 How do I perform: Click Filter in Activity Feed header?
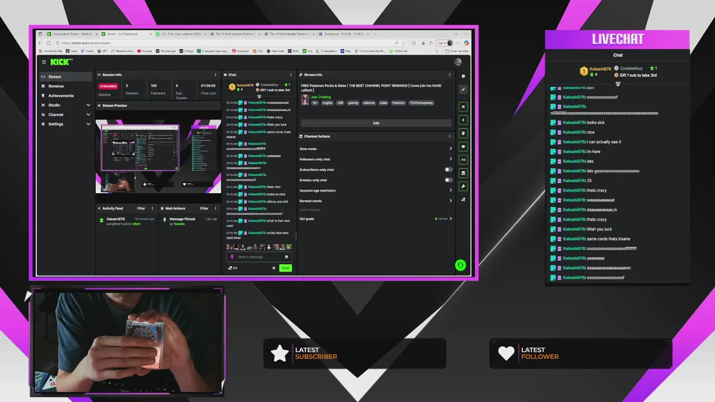tap(141, 208)
